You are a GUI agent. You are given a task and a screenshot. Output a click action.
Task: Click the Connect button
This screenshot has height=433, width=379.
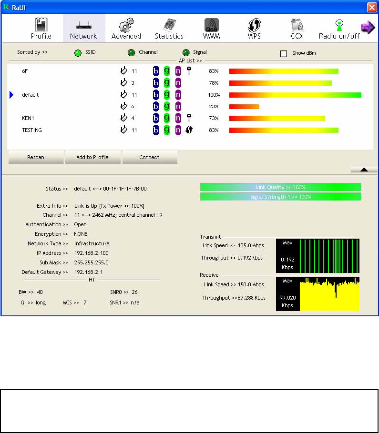[x=150, y=157]
